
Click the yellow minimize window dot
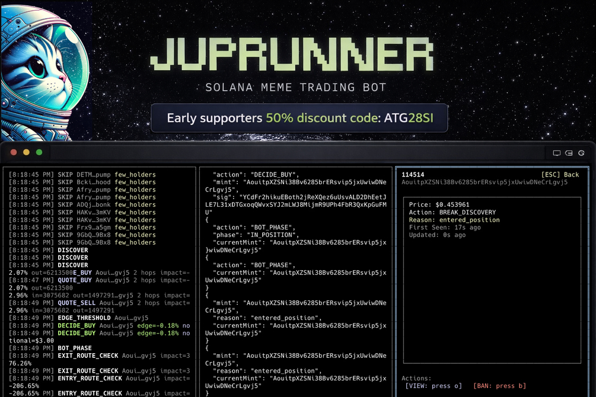coord(26,152)
